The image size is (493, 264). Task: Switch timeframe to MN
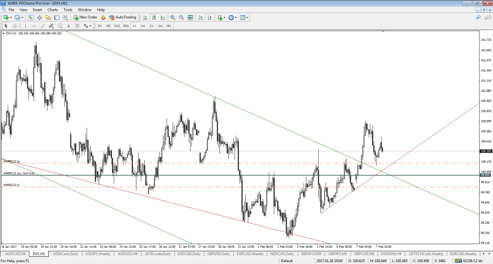[x=169, y=26]
